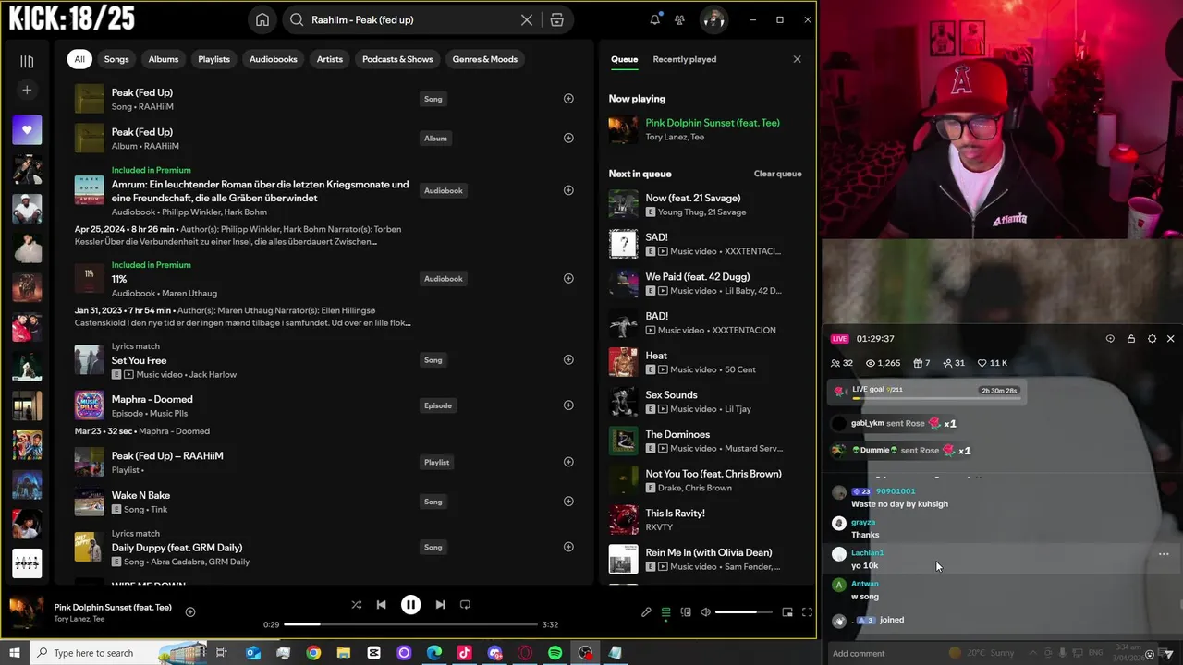Image resolution: width=1183 pixels, height=665 pixels.
Task: Switch to the Recently played tab
Action: point(685,59)
